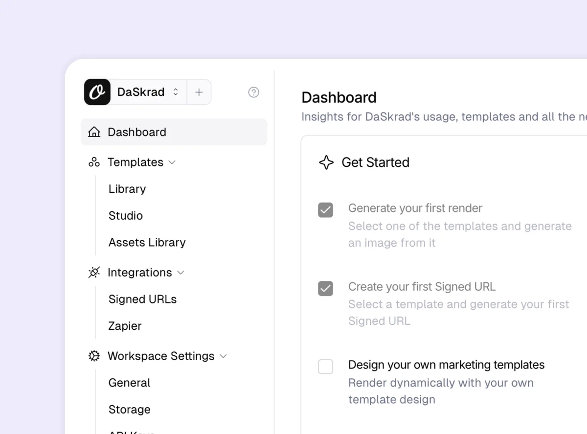Click 'Render dynamically with your own' description text
Image resolution: width=587 pixels, height=434 pixels.
[441, 383]
